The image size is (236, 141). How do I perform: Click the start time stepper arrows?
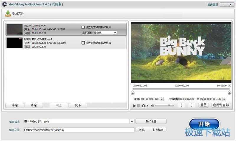(x=162, y=99)
